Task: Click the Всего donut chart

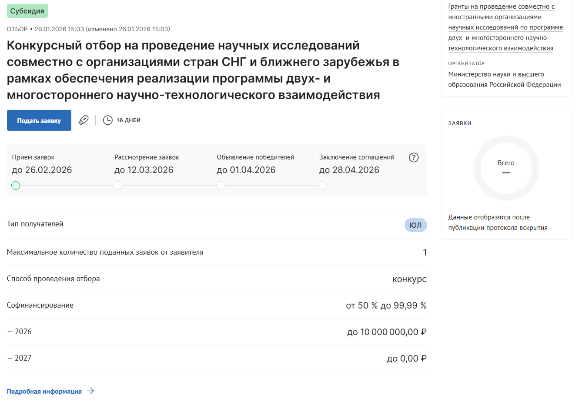Action: [506, 168]
